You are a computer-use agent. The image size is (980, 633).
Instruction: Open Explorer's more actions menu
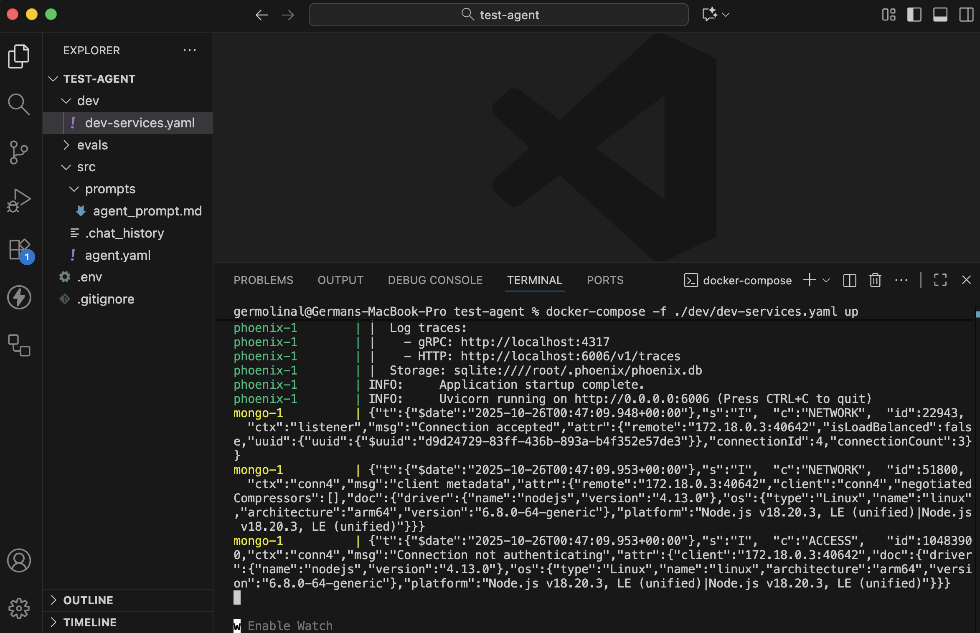click(x=190, y=50)
